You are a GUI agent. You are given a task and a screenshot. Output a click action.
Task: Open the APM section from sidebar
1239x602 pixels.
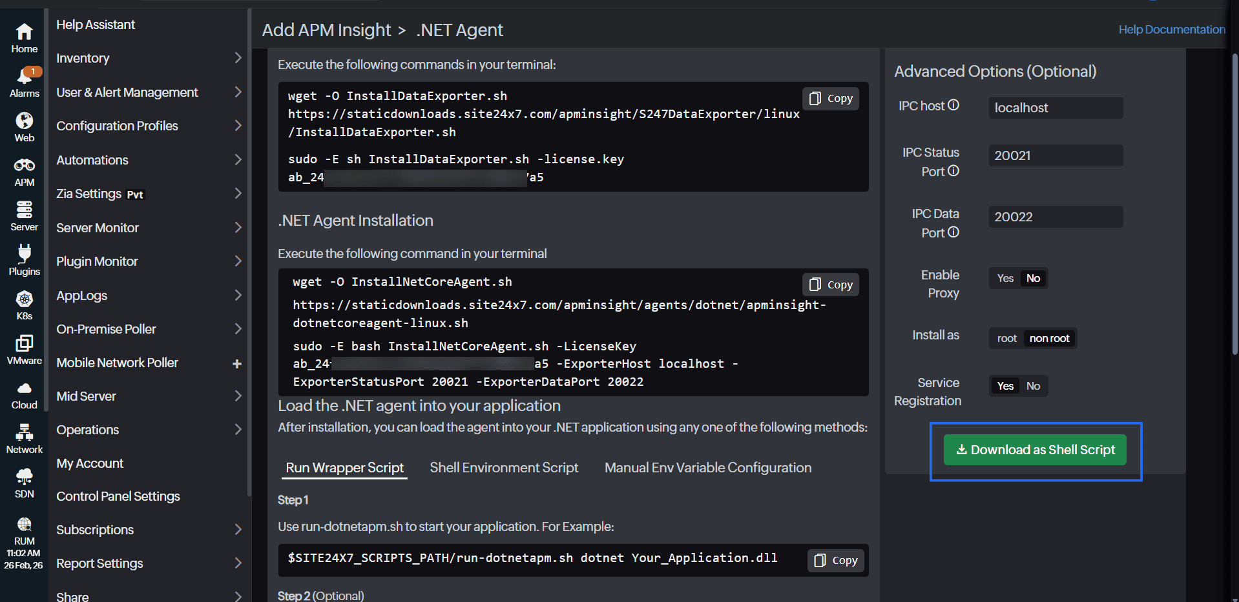(24, 171)
